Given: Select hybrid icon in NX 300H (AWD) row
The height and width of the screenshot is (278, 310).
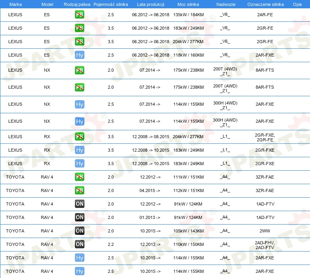Looking at the screenshot, I should tap(79, 121).
